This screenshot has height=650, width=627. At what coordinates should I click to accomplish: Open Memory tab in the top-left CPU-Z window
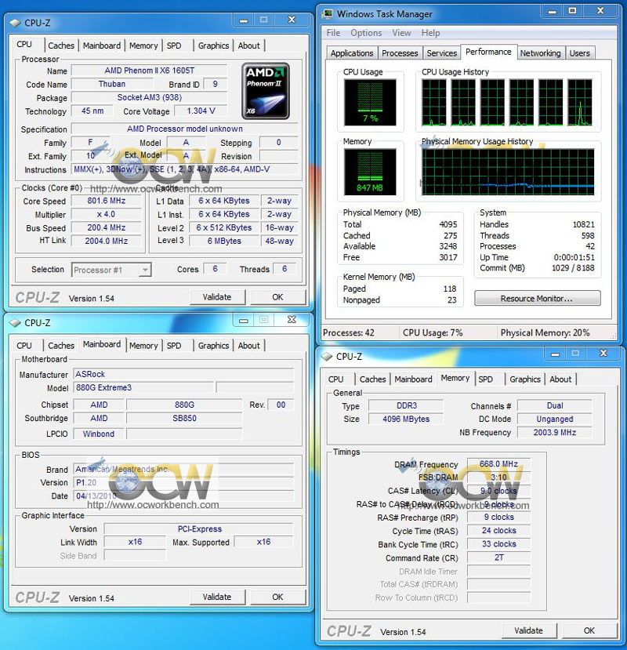pos(143,45)
